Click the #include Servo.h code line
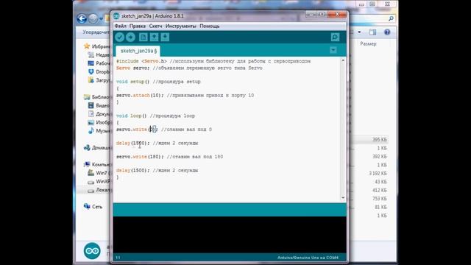The image size is (471, 265). [213, 61]
